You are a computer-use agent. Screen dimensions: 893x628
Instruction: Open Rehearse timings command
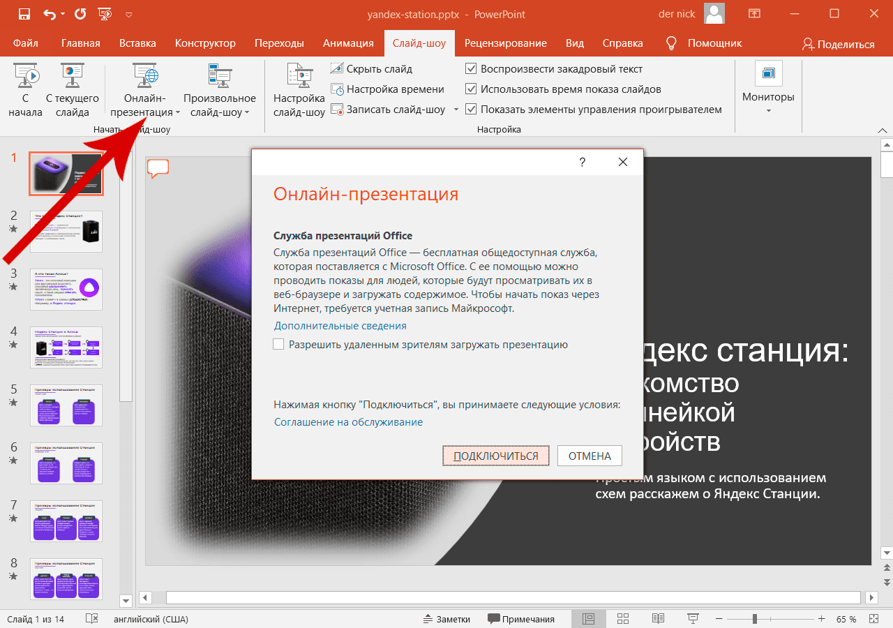pos(387,89)
